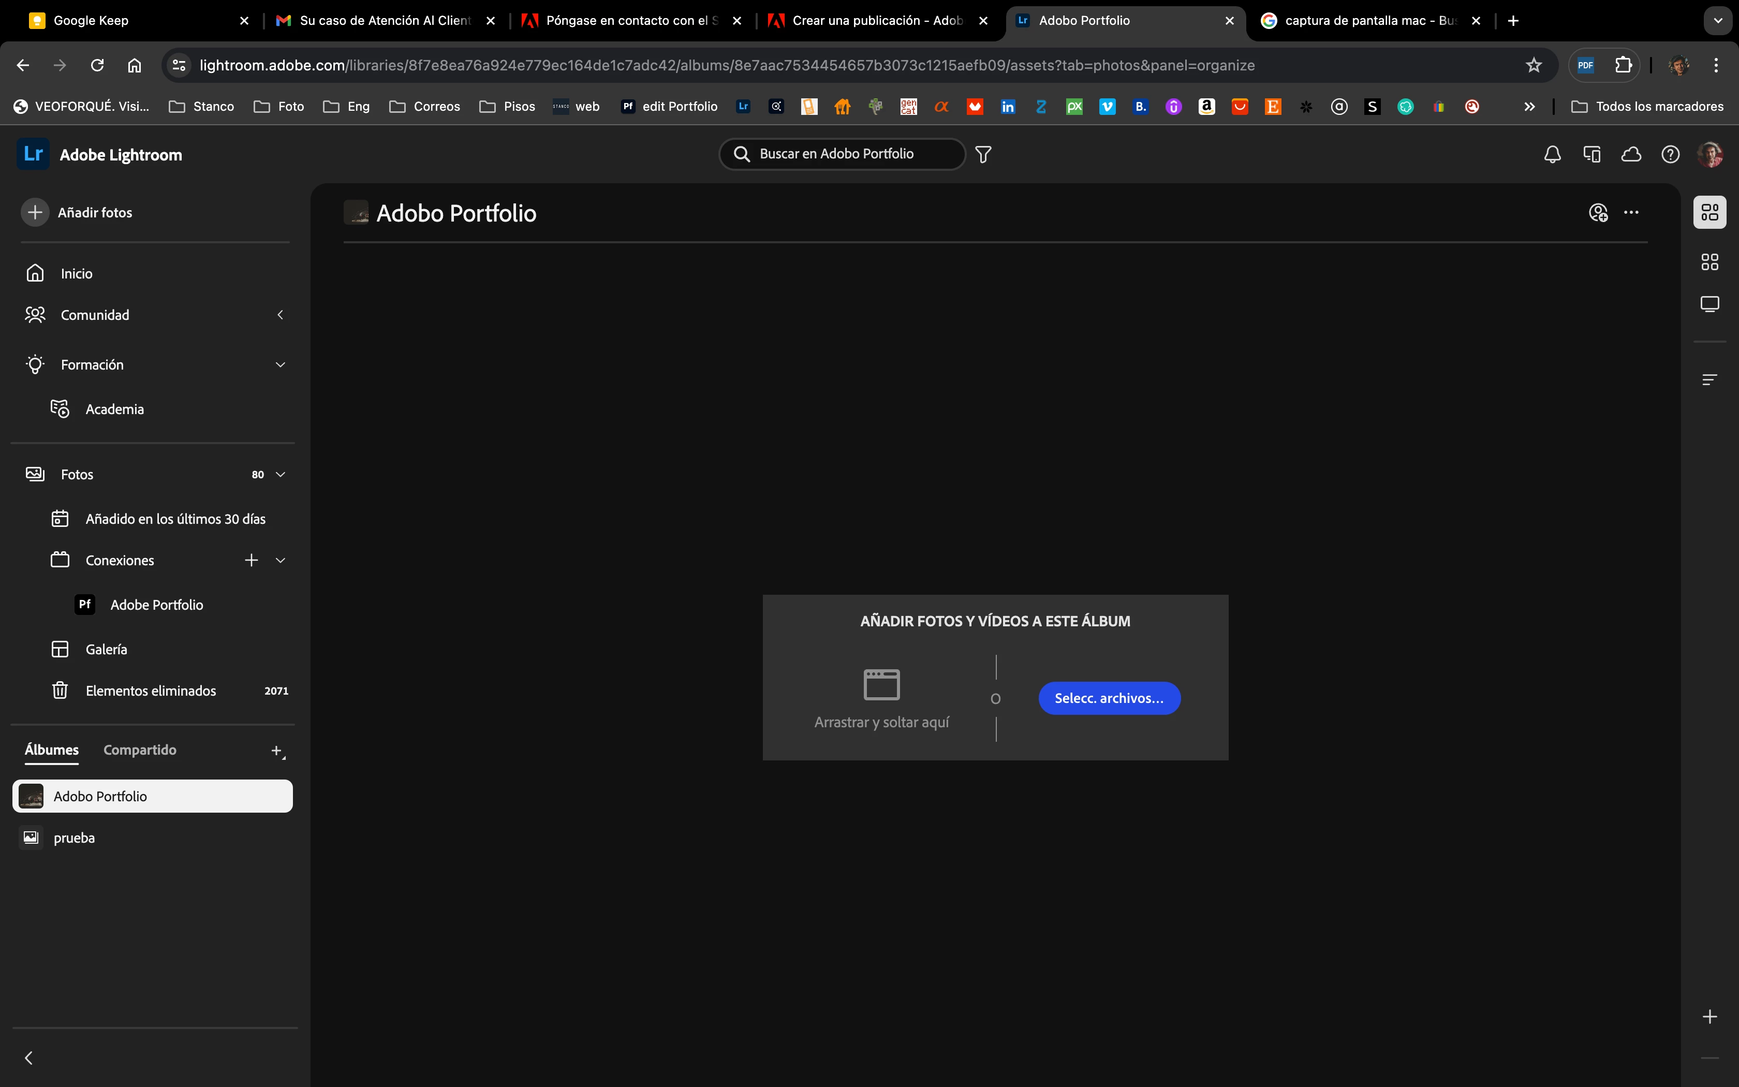
Task: Click the cloud sync status icon
Action: point(1631,154)
